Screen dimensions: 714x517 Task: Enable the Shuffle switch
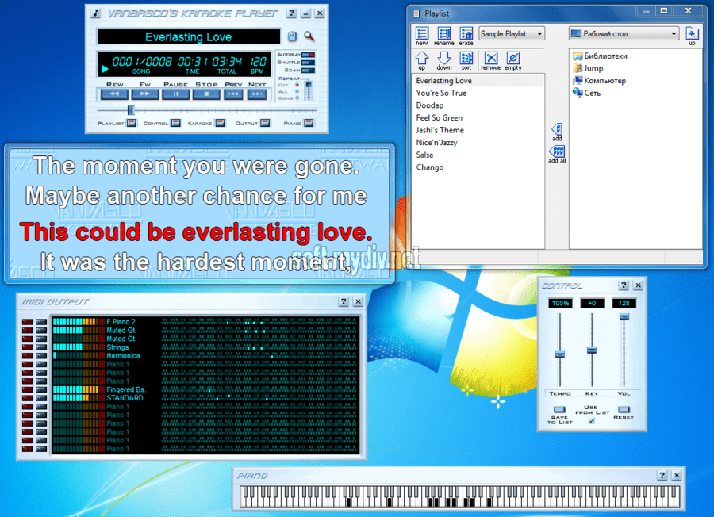[x=307, y=62]
